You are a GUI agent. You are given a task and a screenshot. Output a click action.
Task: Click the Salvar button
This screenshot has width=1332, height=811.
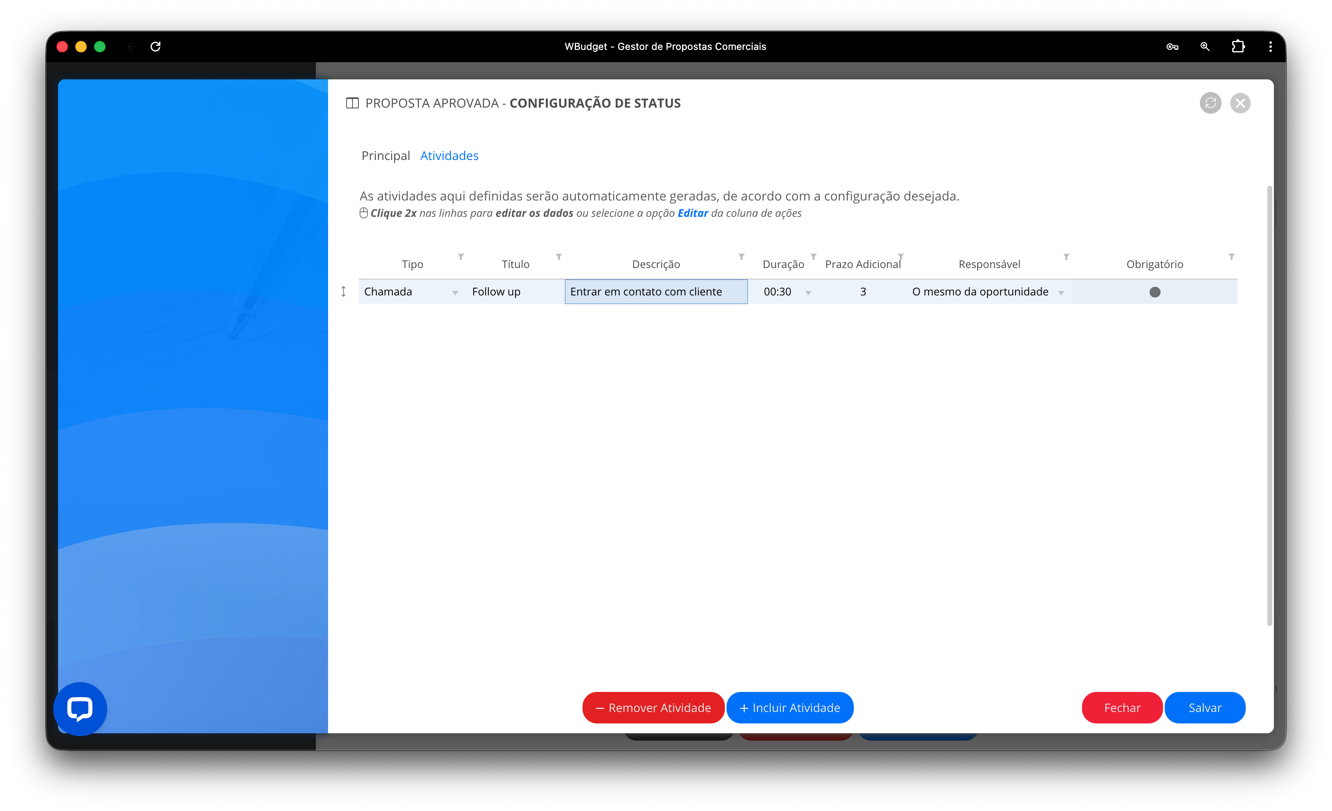pyautogui.click(x=1204, y=708)
